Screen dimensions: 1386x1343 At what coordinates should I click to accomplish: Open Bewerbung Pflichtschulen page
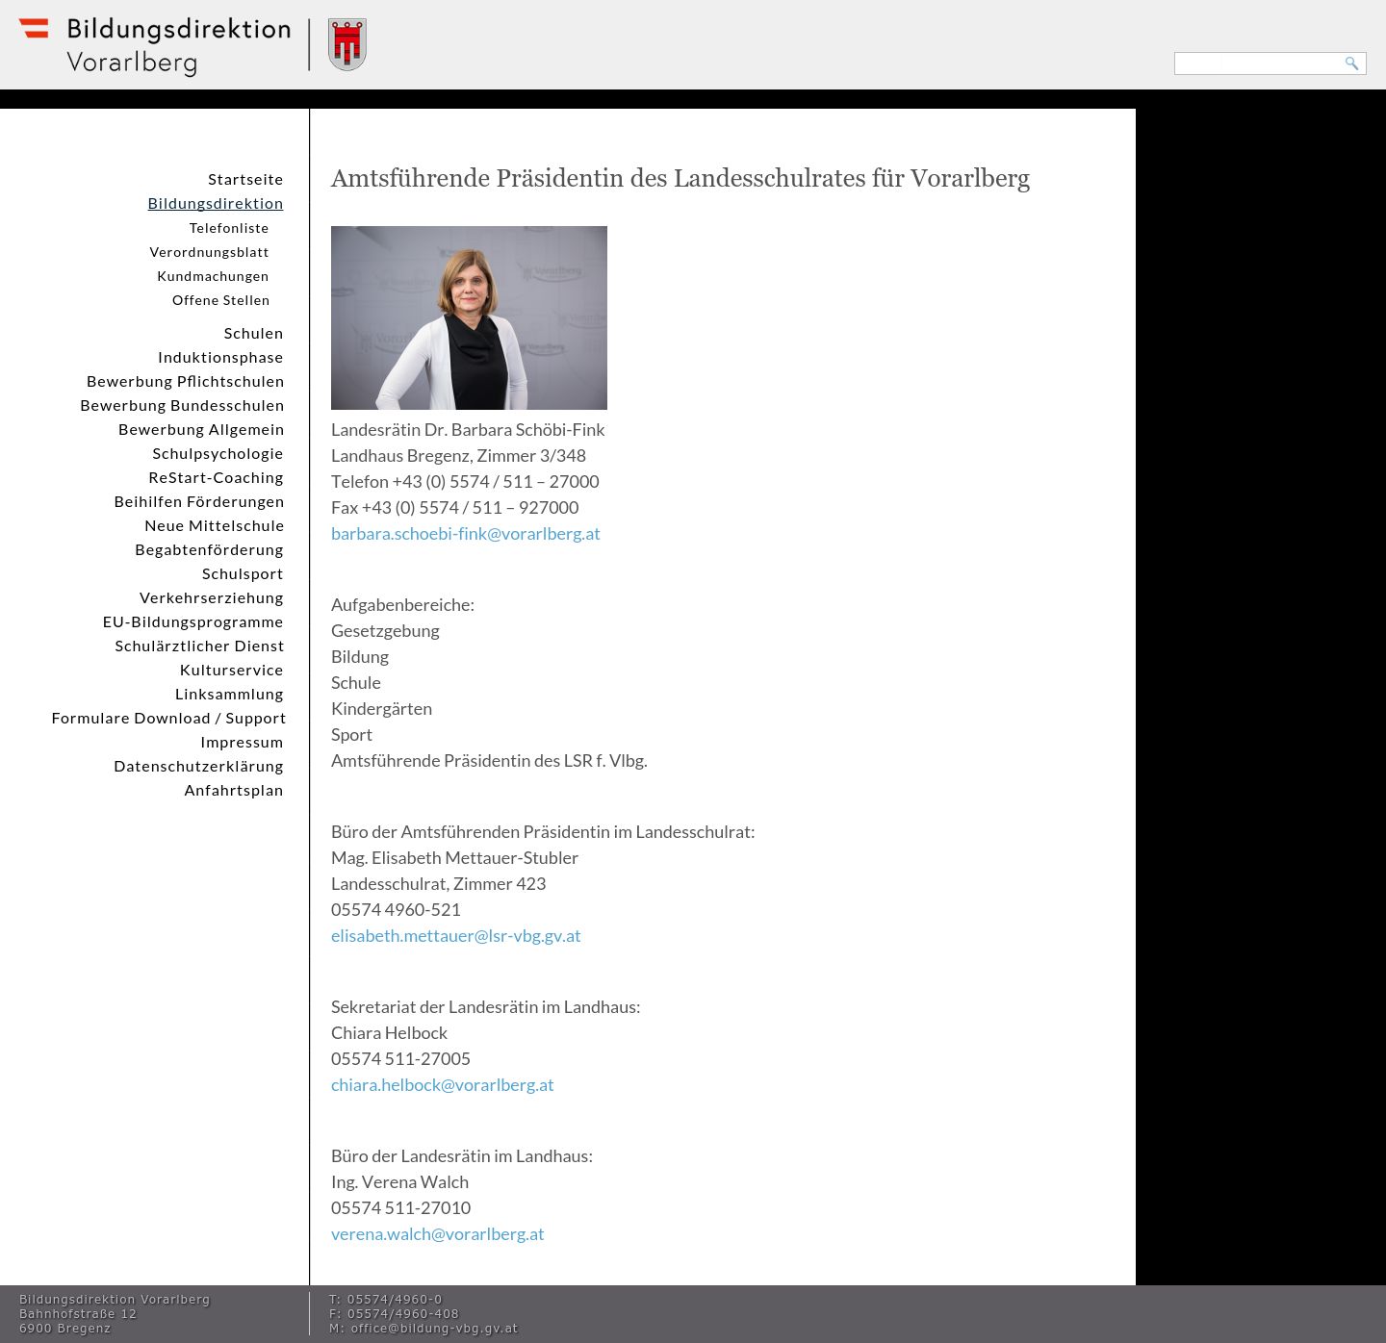185,381
